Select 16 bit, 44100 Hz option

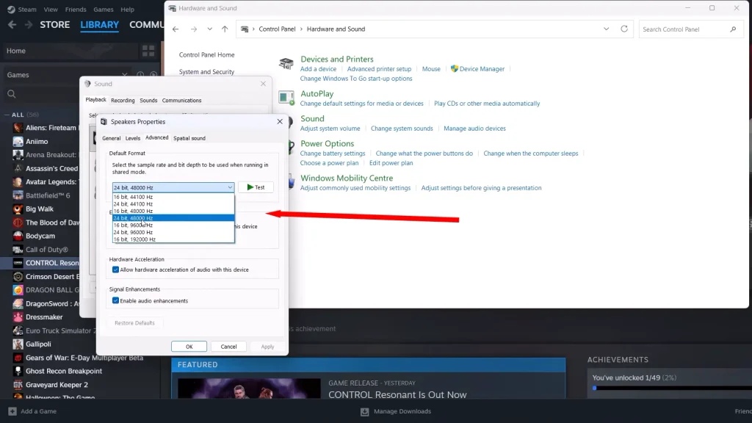(173, 197)
